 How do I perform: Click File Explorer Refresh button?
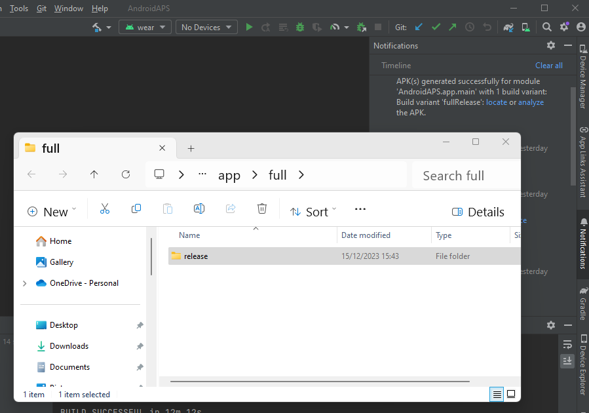point(125,174)
